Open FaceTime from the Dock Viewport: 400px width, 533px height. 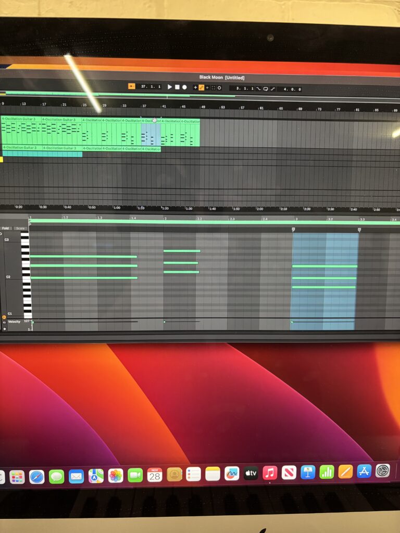pyautogui.click(x=135, y=475)
